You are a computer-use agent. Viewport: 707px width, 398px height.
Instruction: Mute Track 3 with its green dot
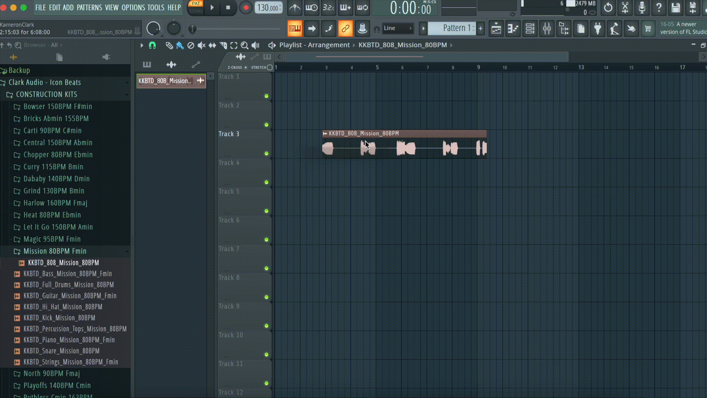266,153
